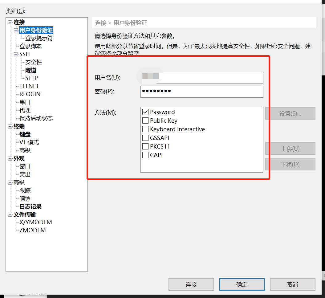This screenshot has height=298, width=325.
Task: Cancel the dialog with 取消
Action: (293, 284)
